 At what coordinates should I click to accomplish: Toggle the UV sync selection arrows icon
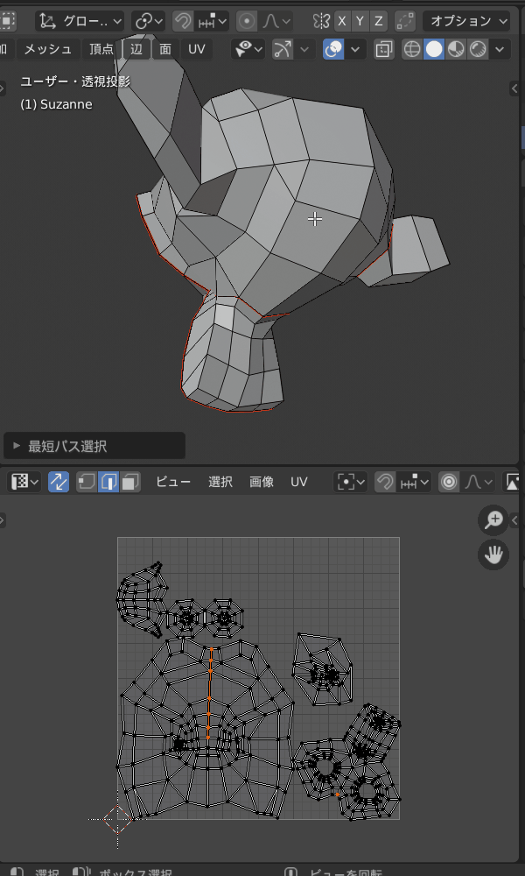coord(59,482)
